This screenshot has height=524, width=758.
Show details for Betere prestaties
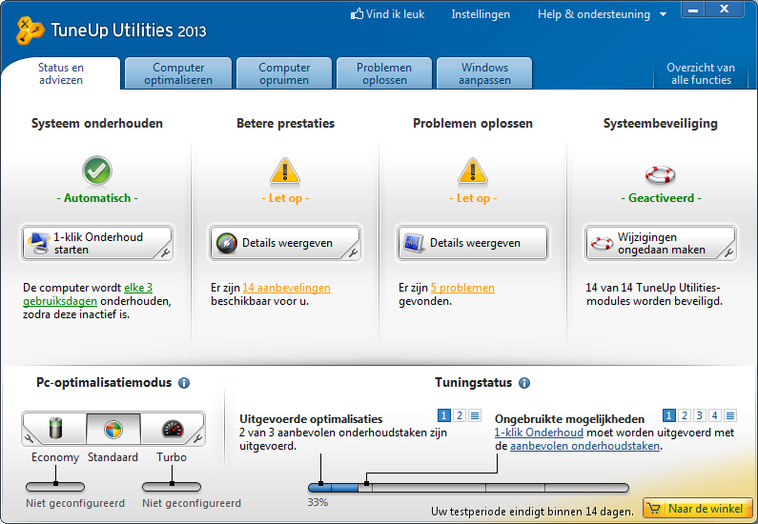[285, 243]
